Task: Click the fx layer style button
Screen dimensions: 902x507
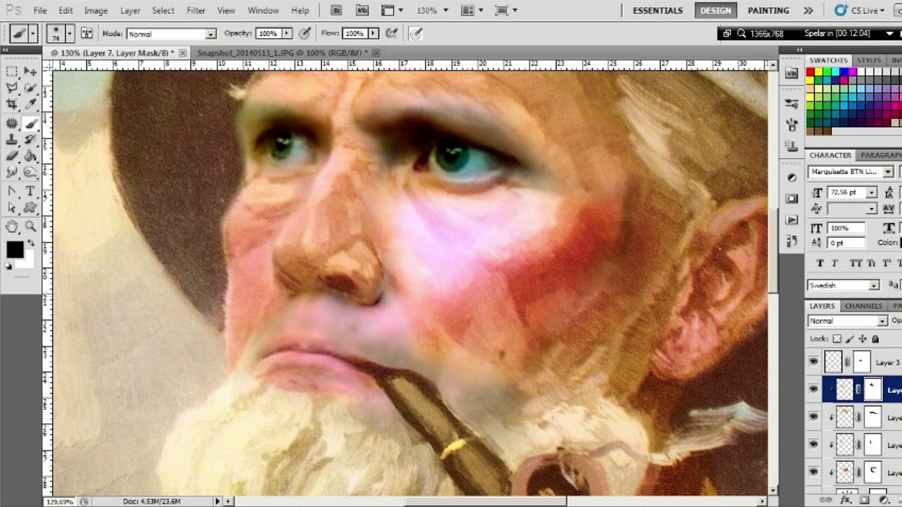Action: coord(846,499)
